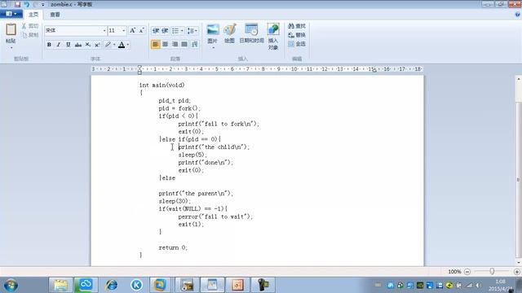Open the Windows Start button
Viewport: 522px width, 293px height.
point(11,285)
